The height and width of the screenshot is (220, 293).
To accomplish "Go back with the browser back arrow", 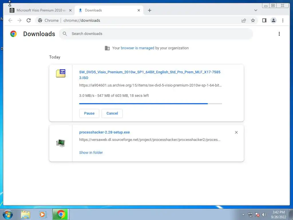I will click(x=10, y=20).
